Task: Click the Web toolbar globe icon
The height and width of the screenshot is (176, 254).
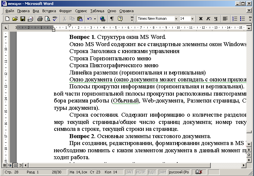Action: pyautogui.click(x=103, y=19)
